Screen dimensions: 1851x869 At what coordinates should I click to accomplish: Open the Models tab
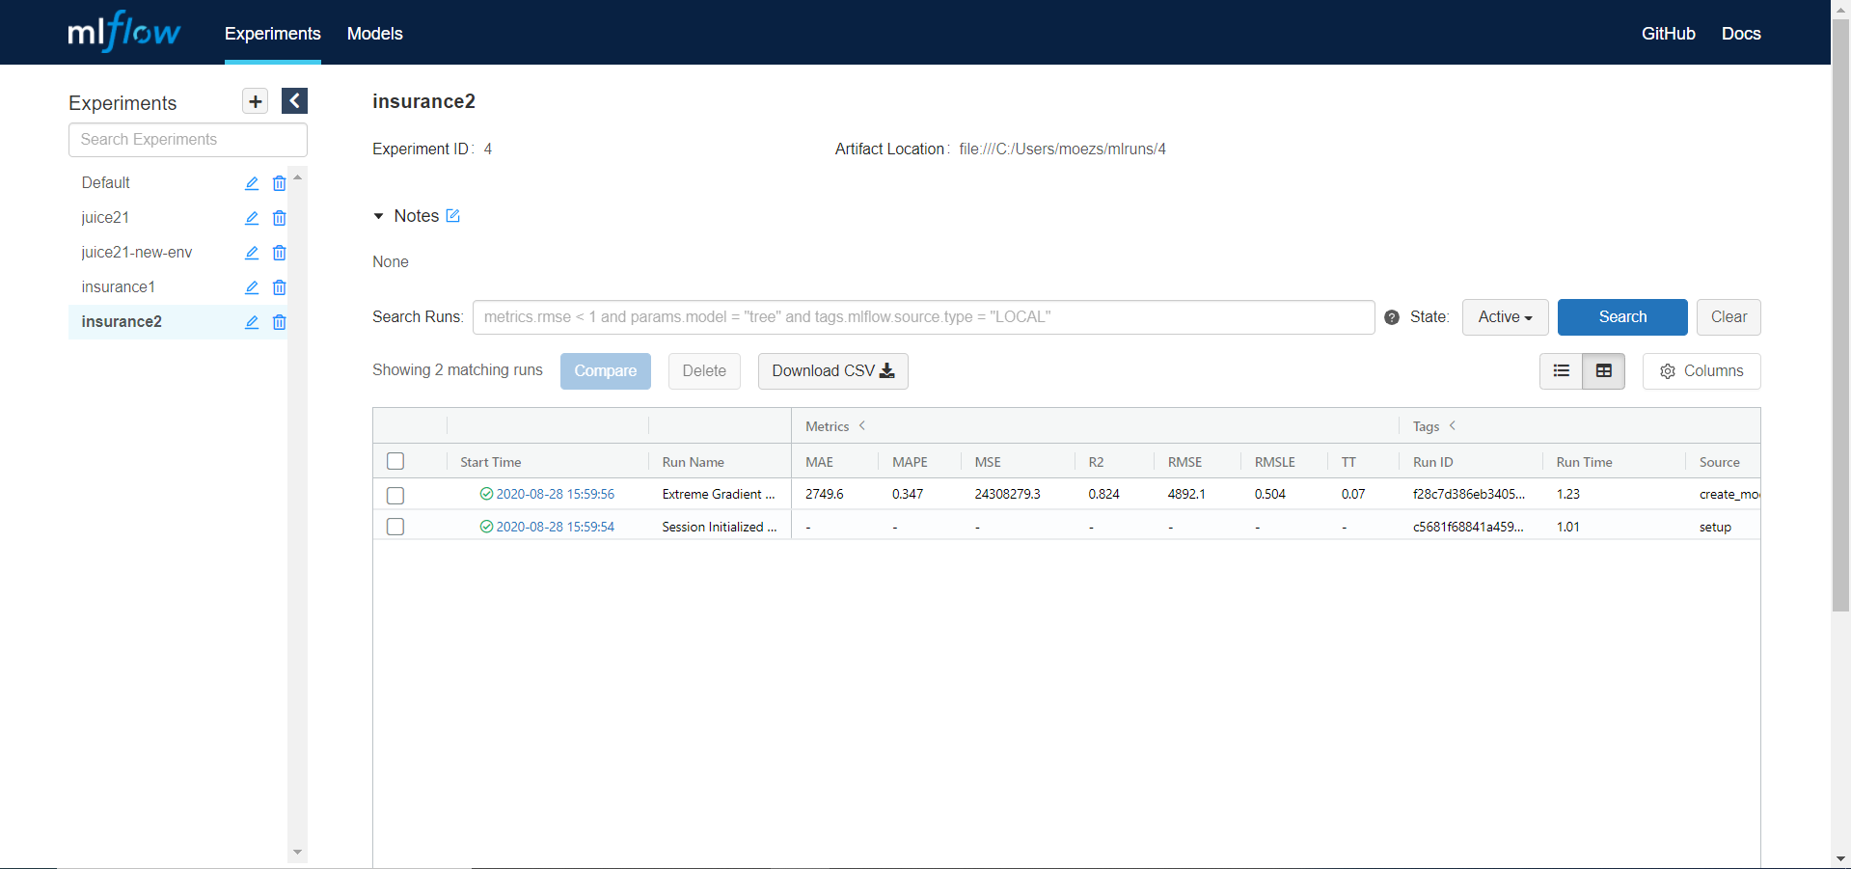click(374, 34)
